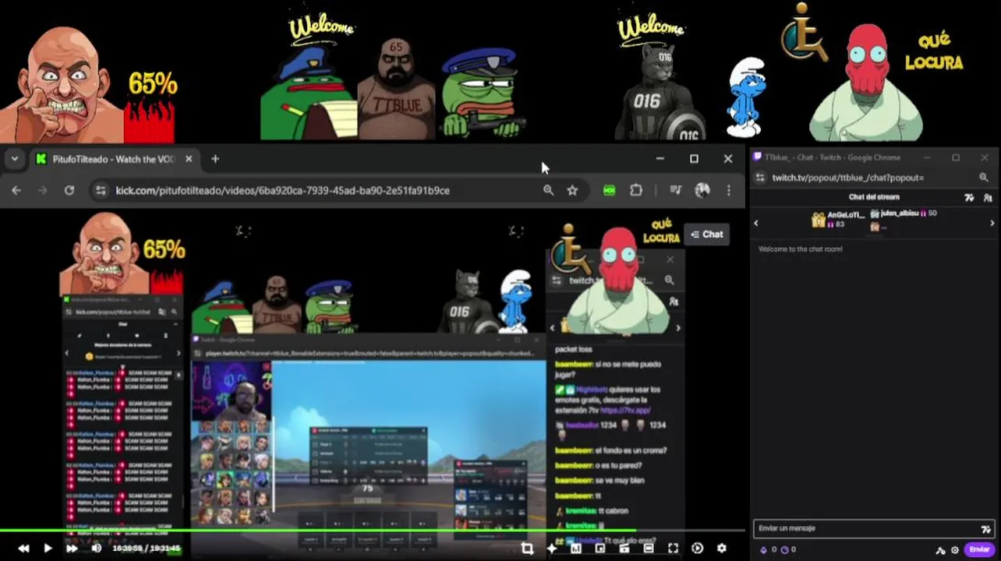Open Chrome profile avatar

click(x=702, y=190)
